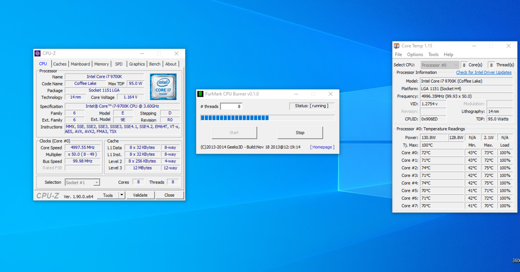
Task: Click the CPUID value '0x906ED'
Action: pos(433,119)
